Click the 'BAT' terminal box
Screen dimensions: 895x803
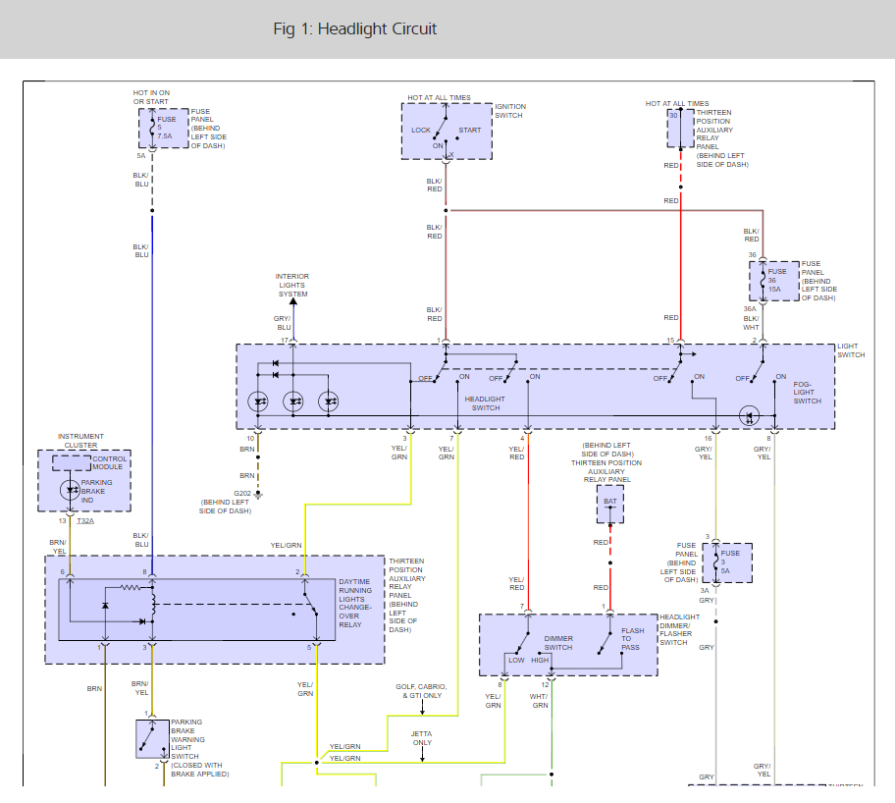point(610,505)
